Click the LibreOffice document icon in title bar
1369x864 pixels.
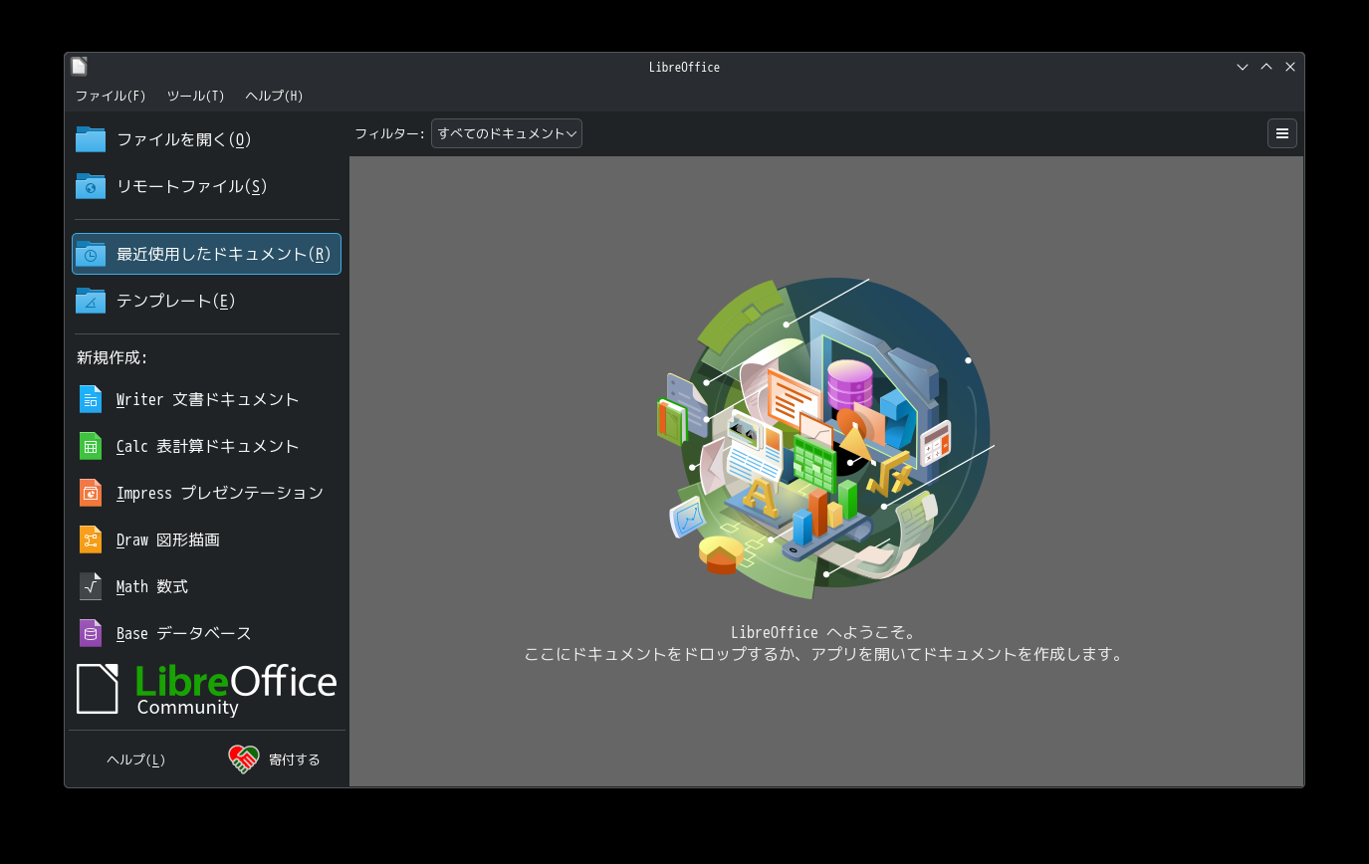79,67
